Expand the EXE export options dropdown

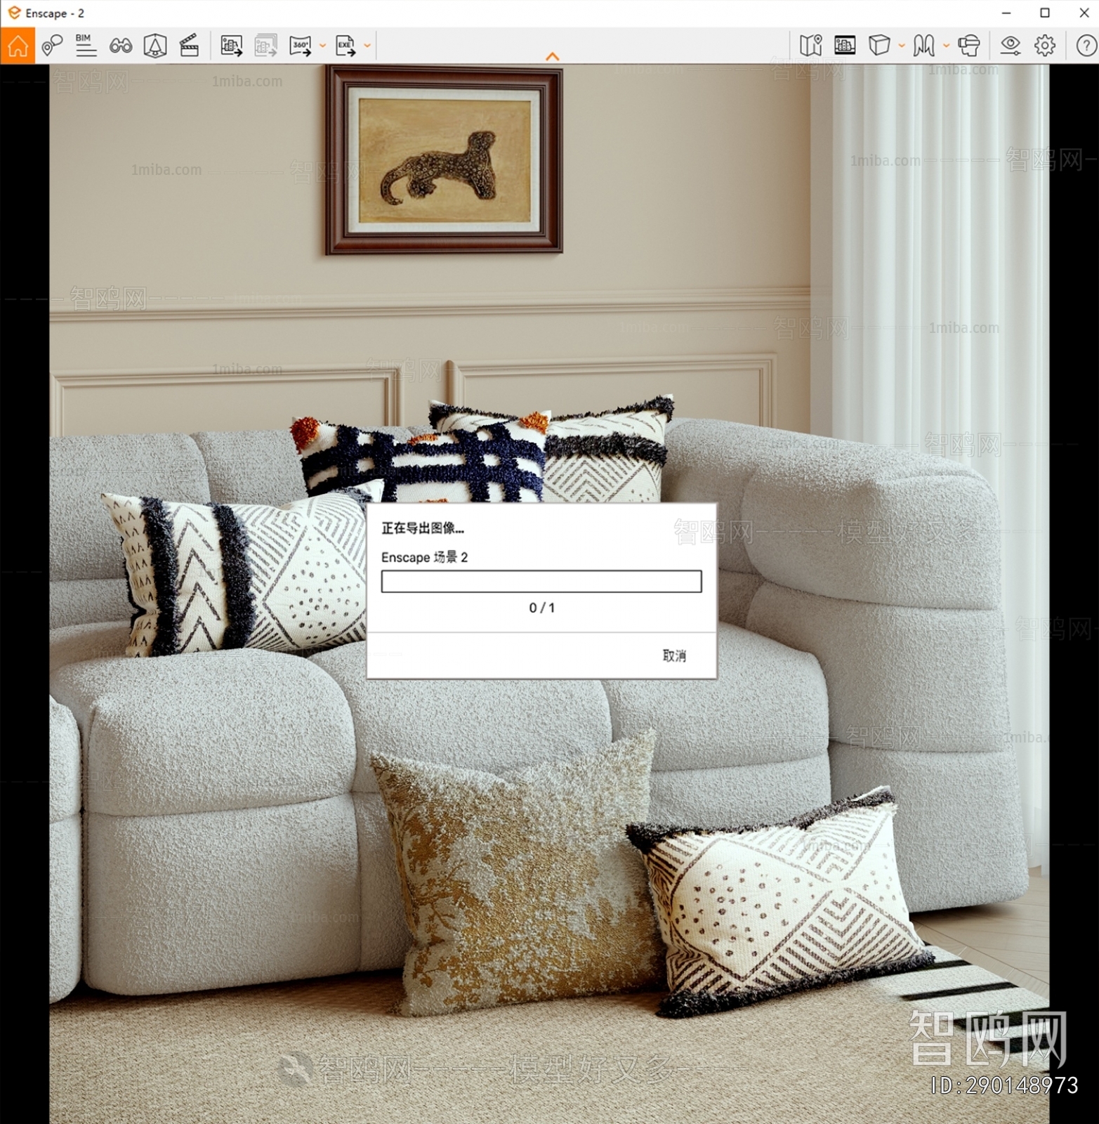coord(367,46)
